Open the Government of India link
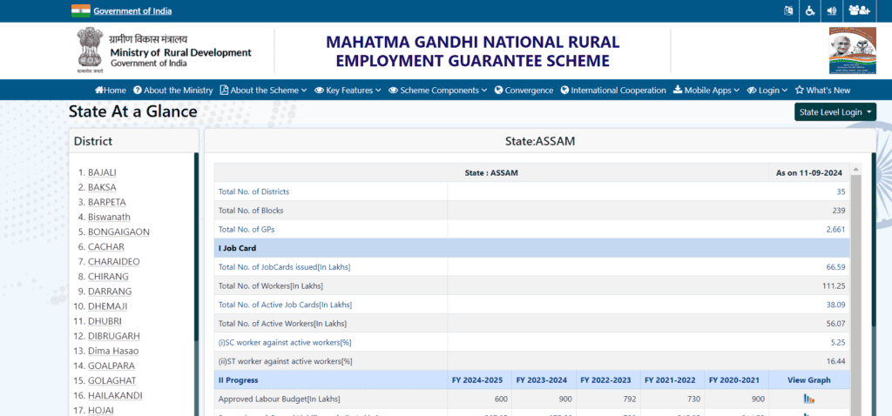This screenshot has height=416, width=892. click(x=132, y=10)
